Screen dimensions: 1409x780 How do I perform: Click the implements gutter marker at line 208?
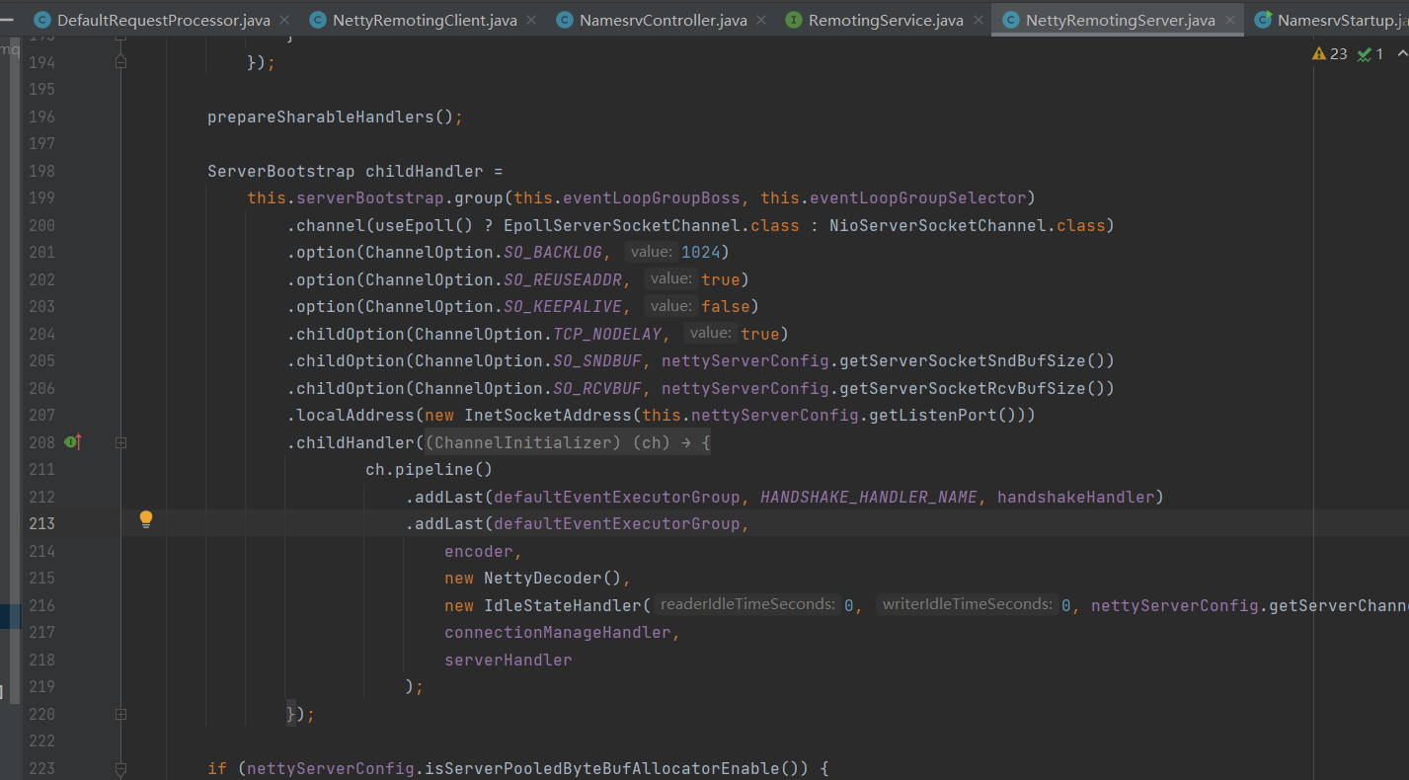tap(72, 442)
